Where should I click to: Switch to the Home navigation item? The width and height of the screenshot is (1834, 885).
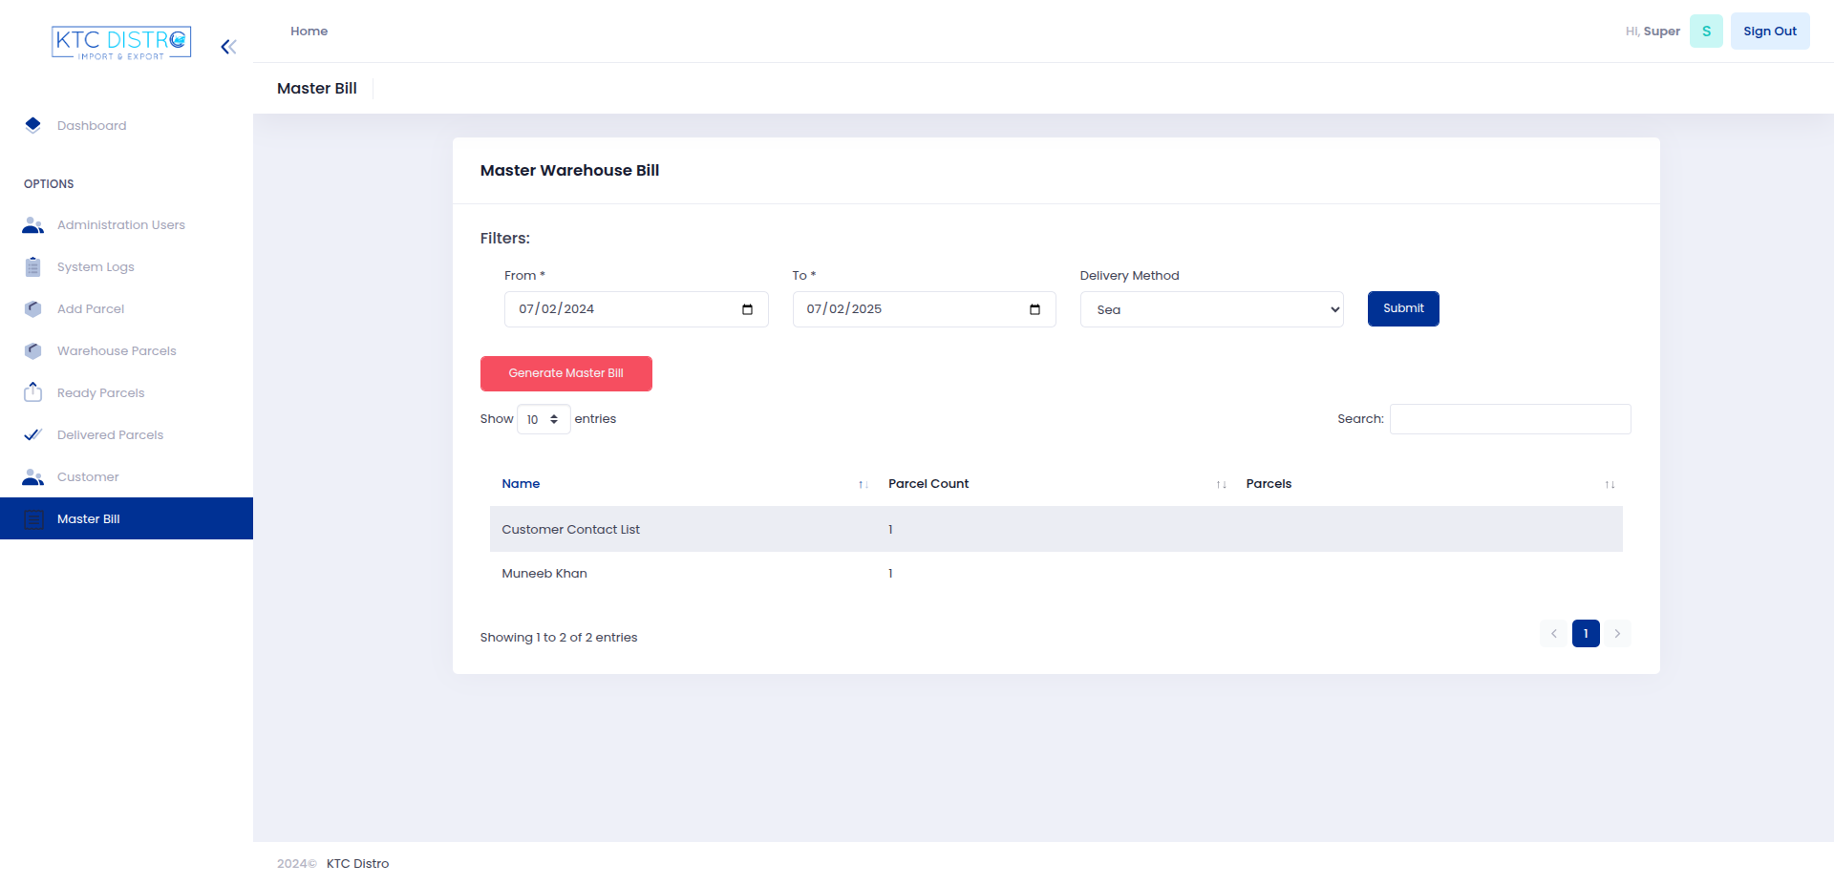pyautogui.click(x=309, y=31)
